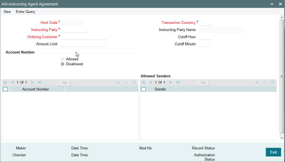Click page jump field in Account Number grid

coord(51,83)
